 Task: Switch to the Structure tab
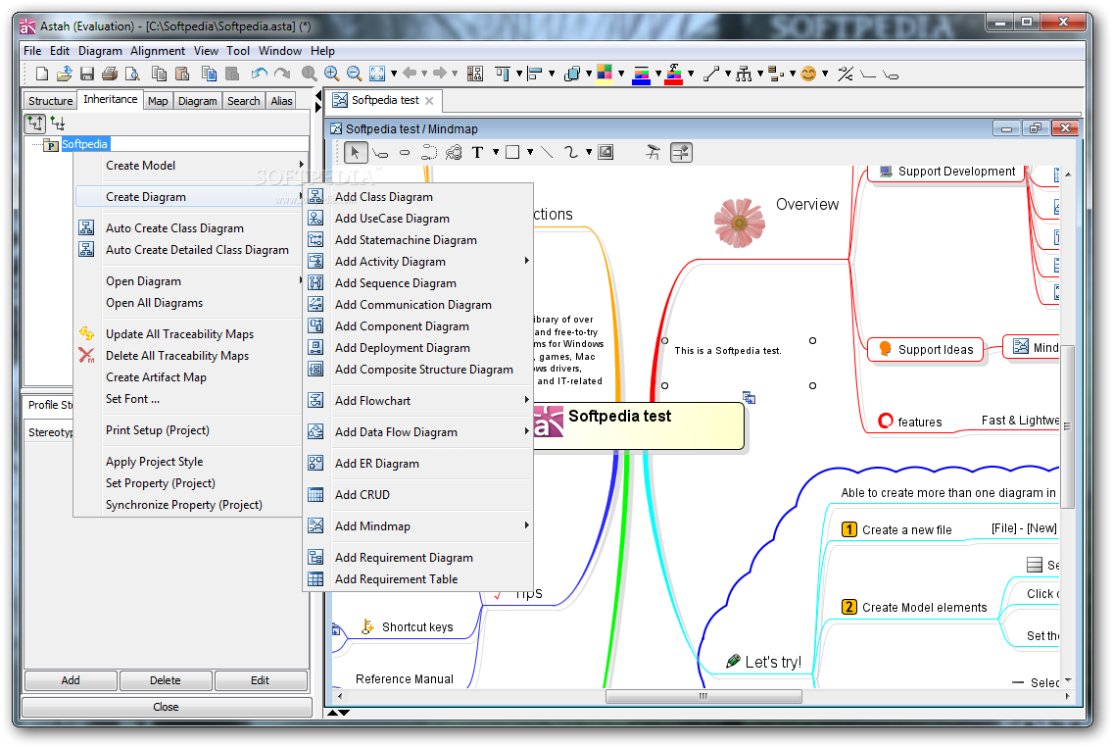[50, 101]
